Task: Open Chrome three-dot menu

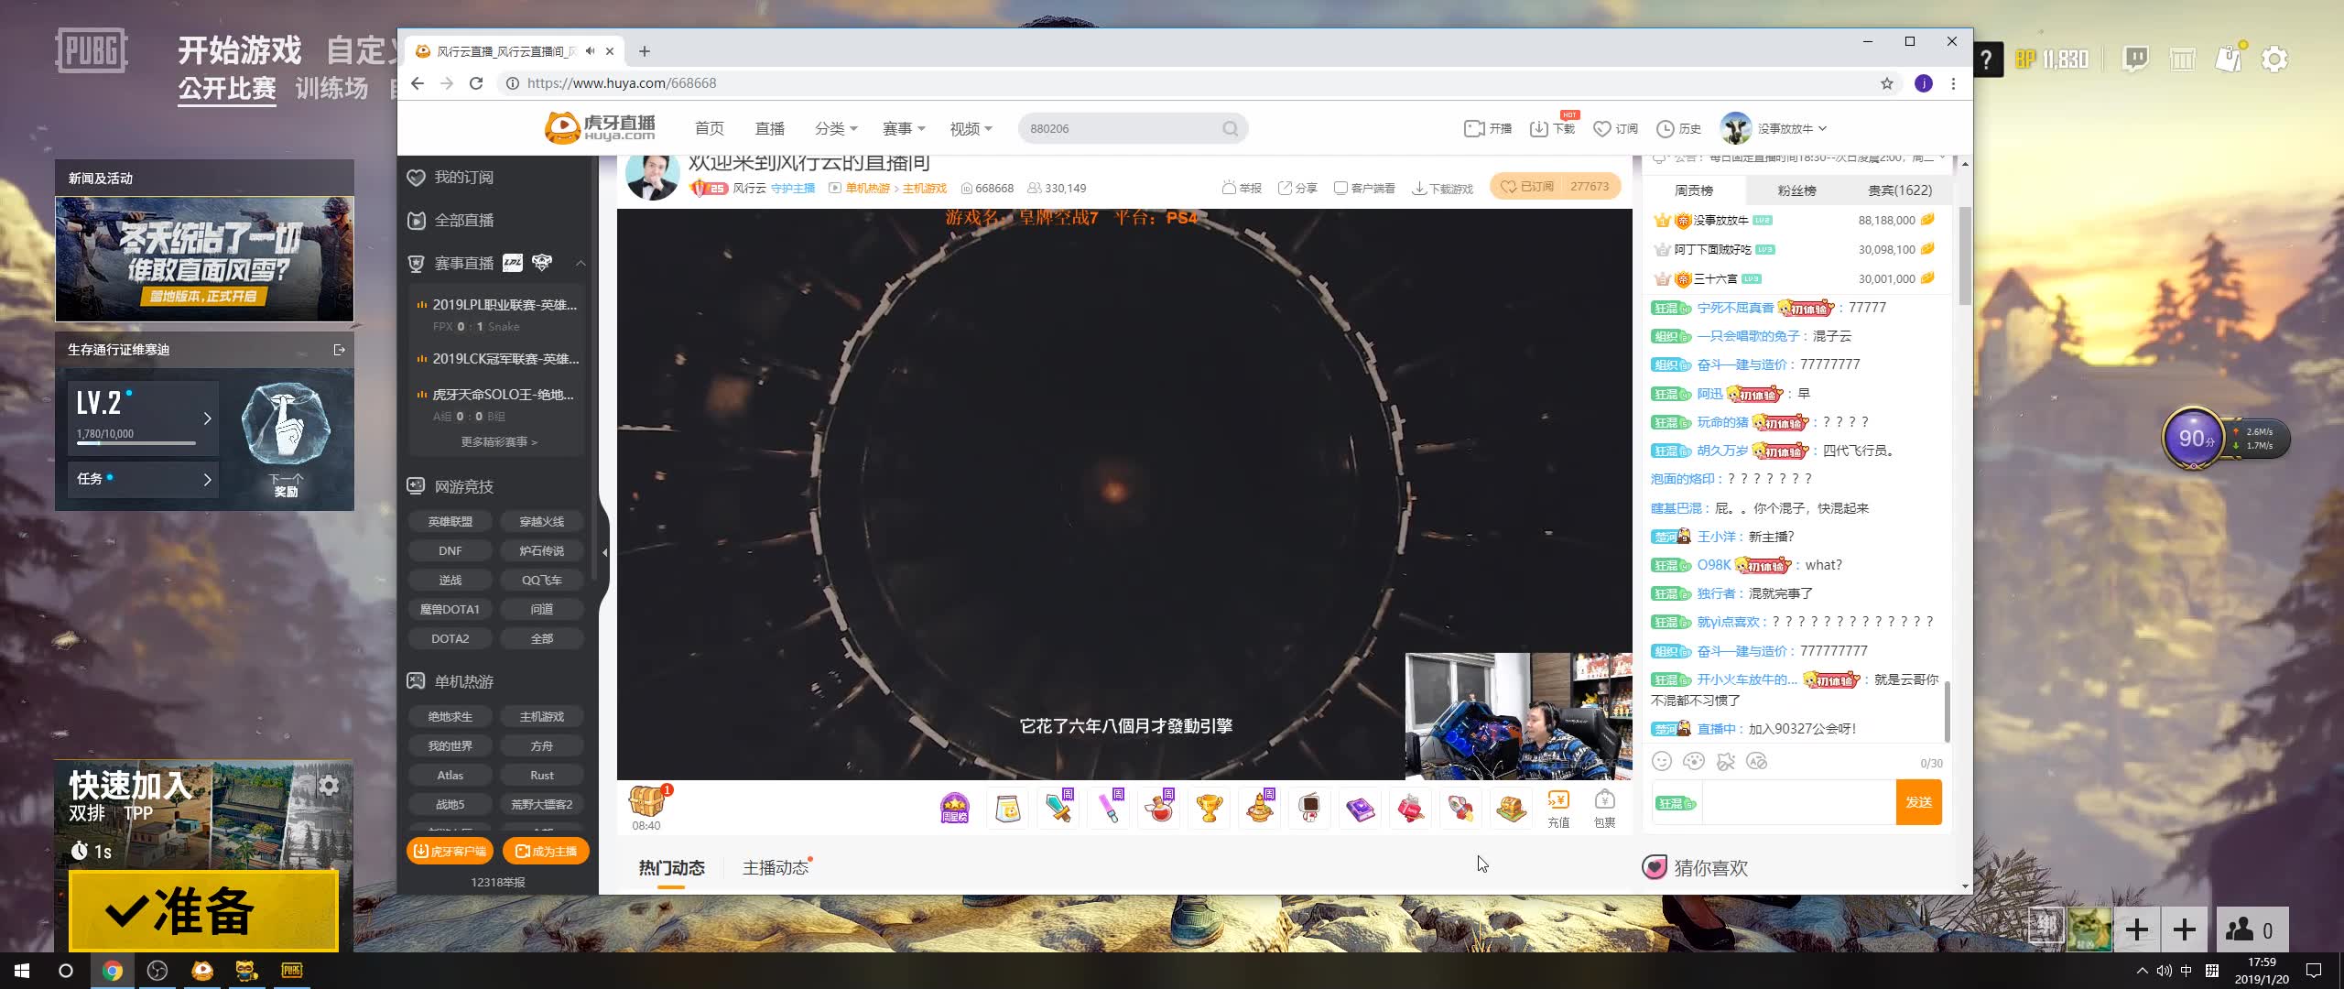Action: (1953, 83)
